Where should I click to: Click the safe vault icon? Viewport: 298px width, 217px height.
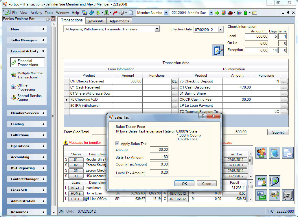(288, 195)
